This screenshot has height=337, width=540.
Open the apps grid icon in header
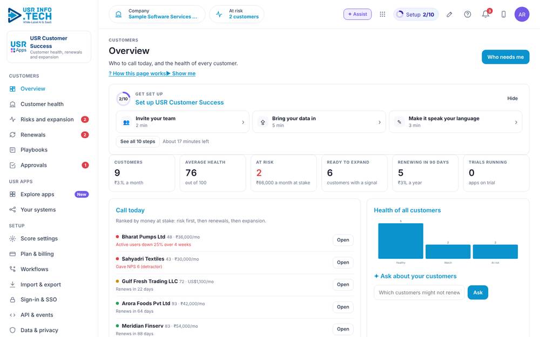click(x=382, y=14)
